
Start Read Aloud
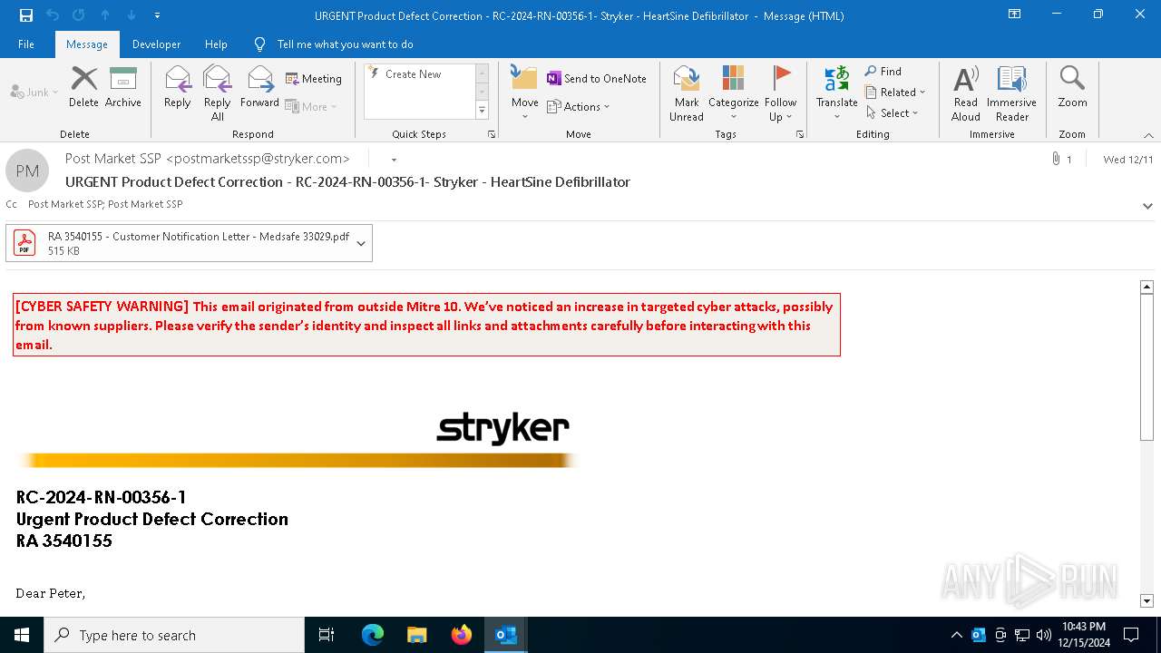[965, 93]
